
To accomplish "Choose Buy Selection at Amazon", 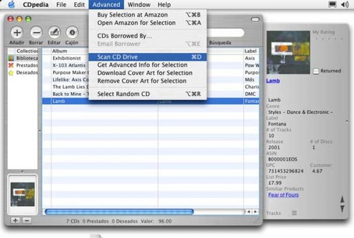I will point(148,15).
